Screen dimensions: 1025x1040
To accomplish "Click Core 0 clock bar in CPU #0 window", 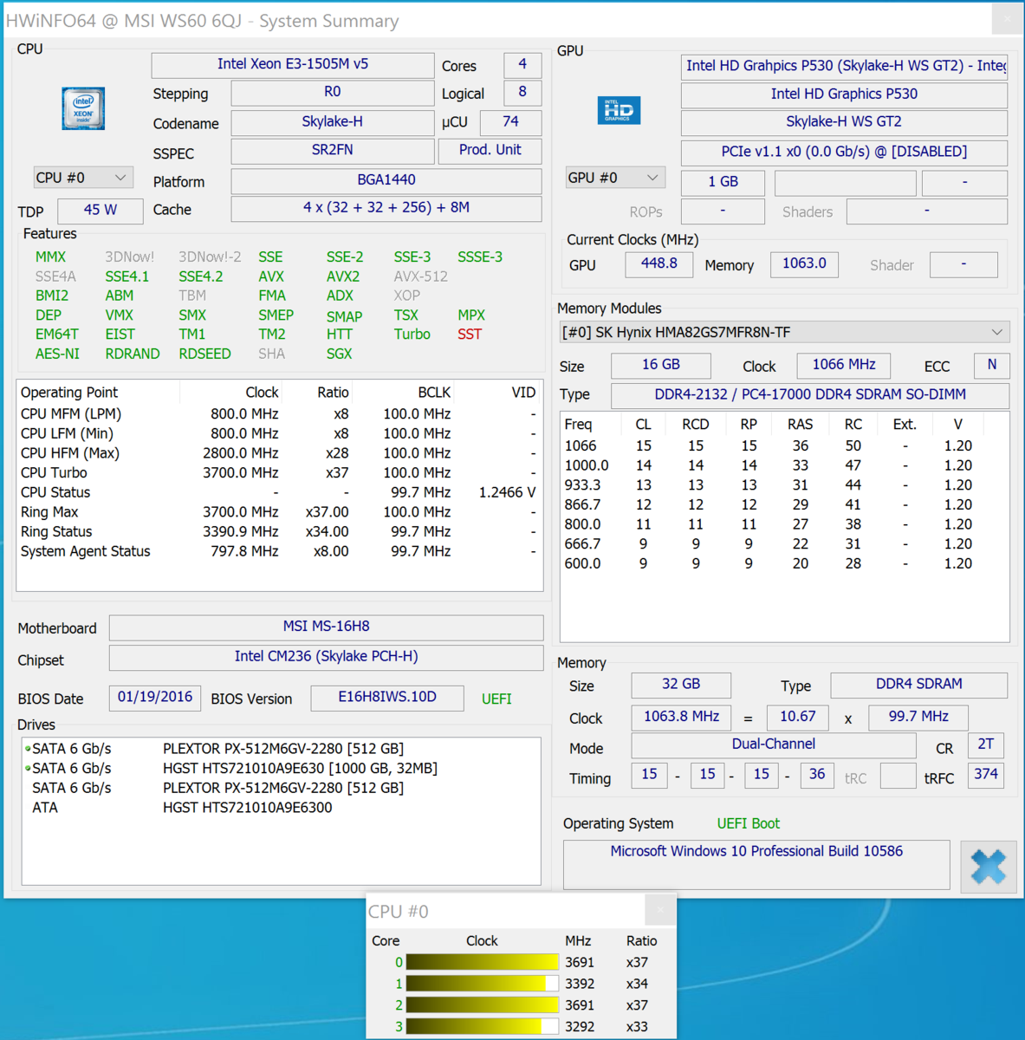I will (x=483, y=962).
